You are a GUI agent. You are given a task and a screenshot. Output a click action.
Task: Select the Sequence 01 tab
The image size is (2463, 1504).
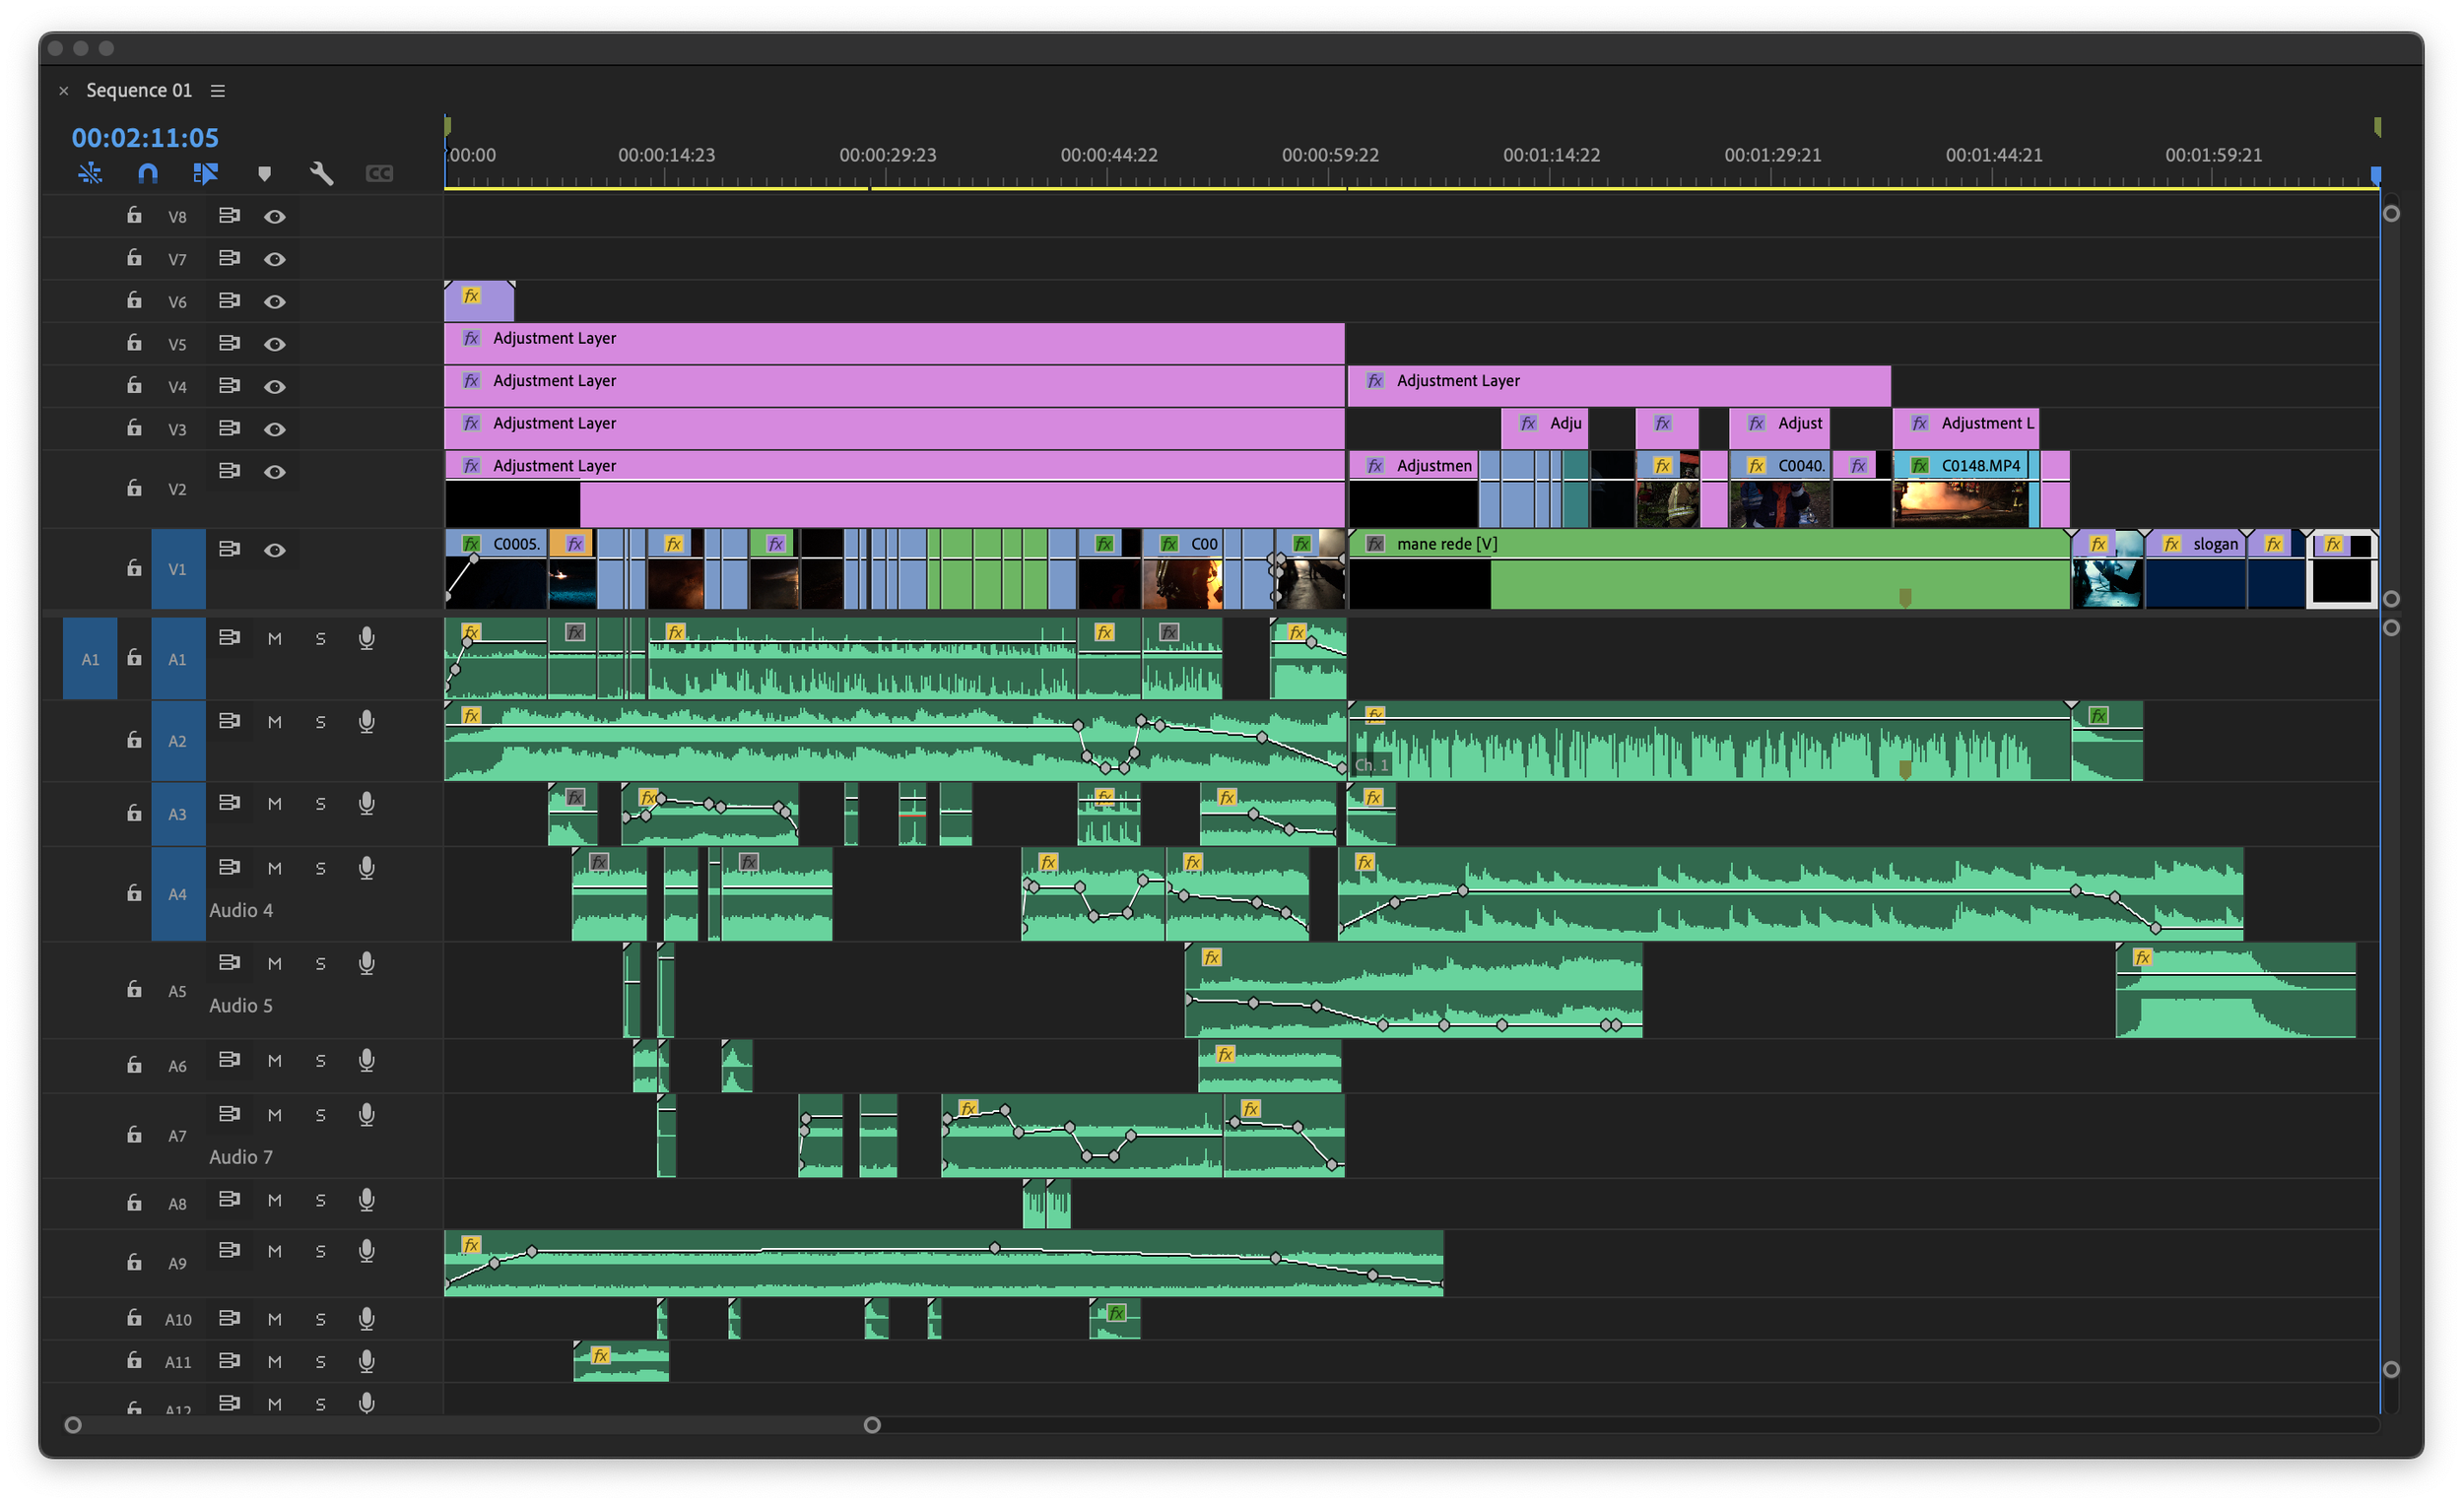click(139, 91)
